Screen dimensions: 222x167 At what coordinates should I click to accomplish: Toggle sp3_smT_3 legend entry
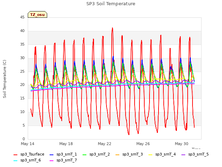[x=129, y=154]
